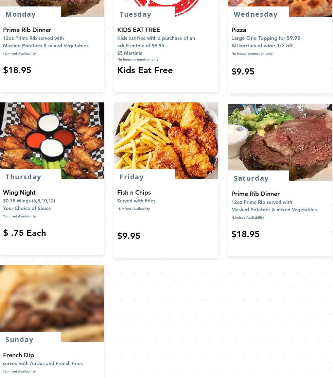The image size is (333, 378).
Task: Open the French Dip title
Action: pyautogui.click(x=18, y=355)
